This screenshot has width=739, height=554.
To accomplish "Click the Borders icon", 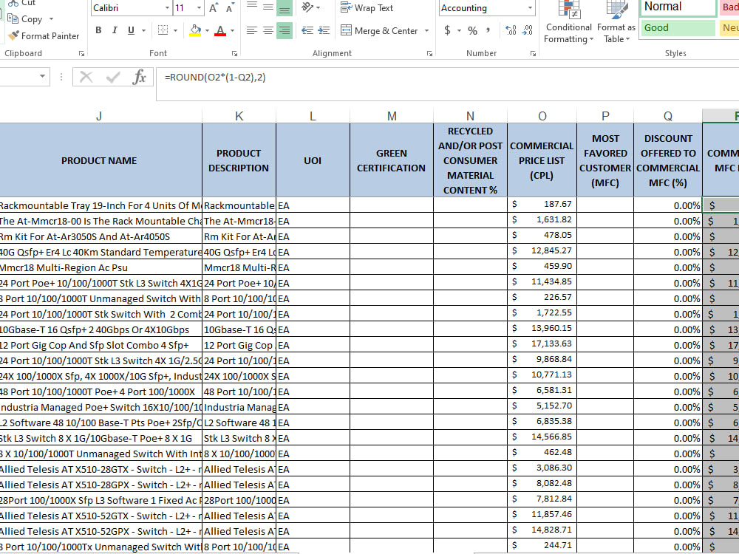I will click(x=163, y=30).
